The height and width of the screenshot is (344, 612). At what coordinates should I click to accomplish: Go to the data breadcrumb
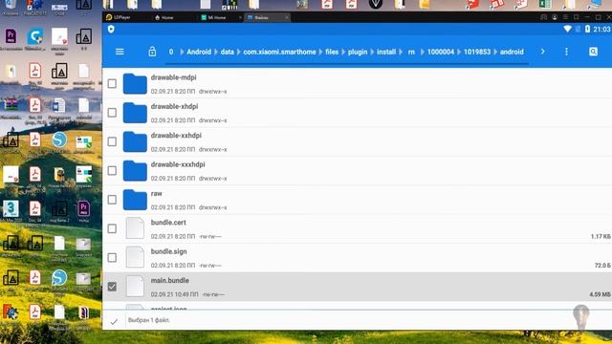(x=228, y=52)
